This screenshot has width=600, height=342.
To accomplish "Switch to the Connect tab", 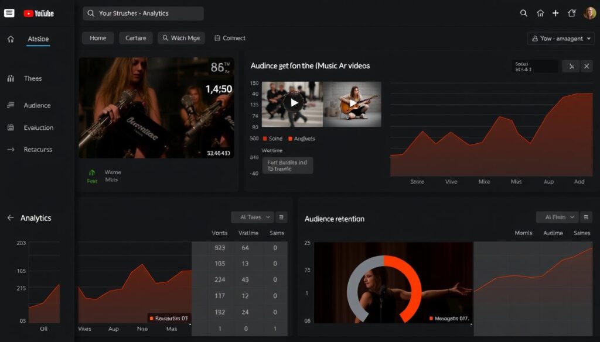I will (230, 38).
